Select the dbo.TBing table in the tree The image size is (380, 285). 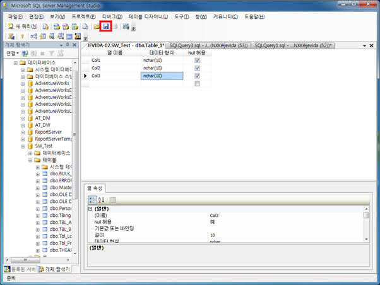click(x=60, y=215)
